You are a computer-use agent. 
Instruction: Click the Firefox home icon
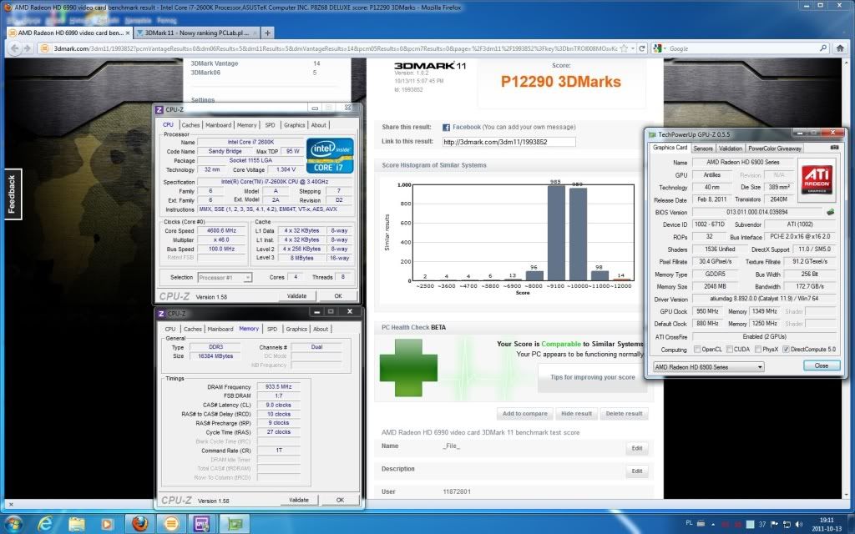(x=840, y=48)
